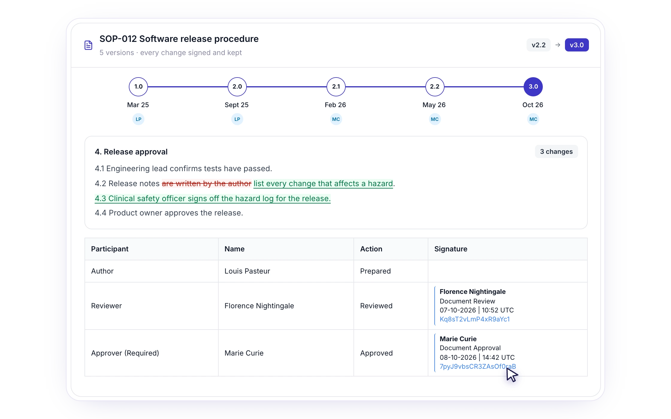Image resolution: width=671 pixels, height=419 pixels.
Task: Click the Reviewer participant cell
Action: click(152, 306)
